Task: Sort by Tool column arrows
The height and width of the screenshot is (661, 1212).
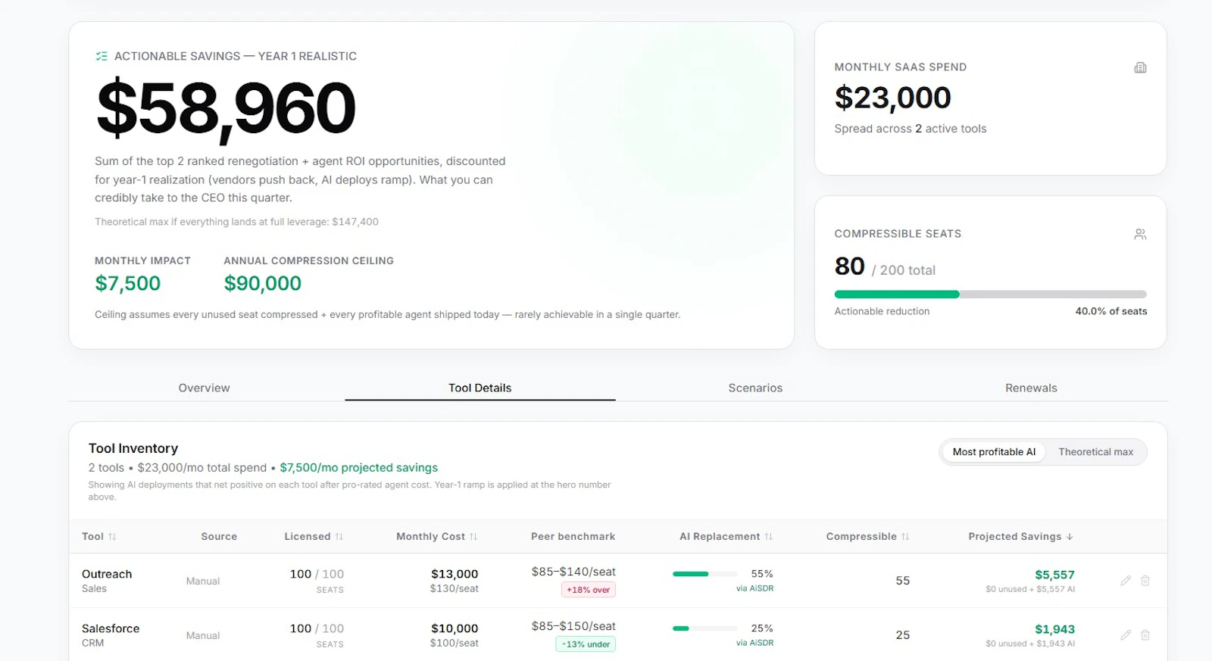Action: [x=112, y=537]
